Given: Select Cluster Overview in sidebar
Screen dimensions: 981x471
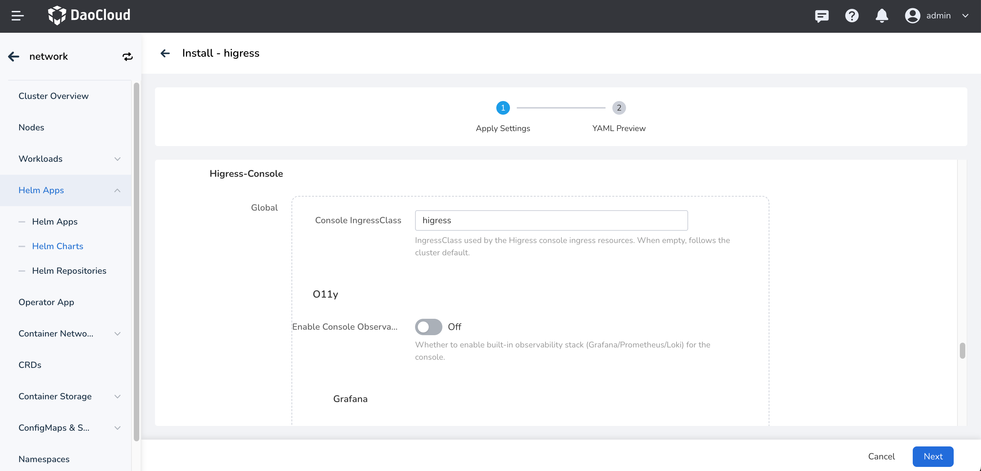Looking at the screenshot, I should (x=53, y=96).
